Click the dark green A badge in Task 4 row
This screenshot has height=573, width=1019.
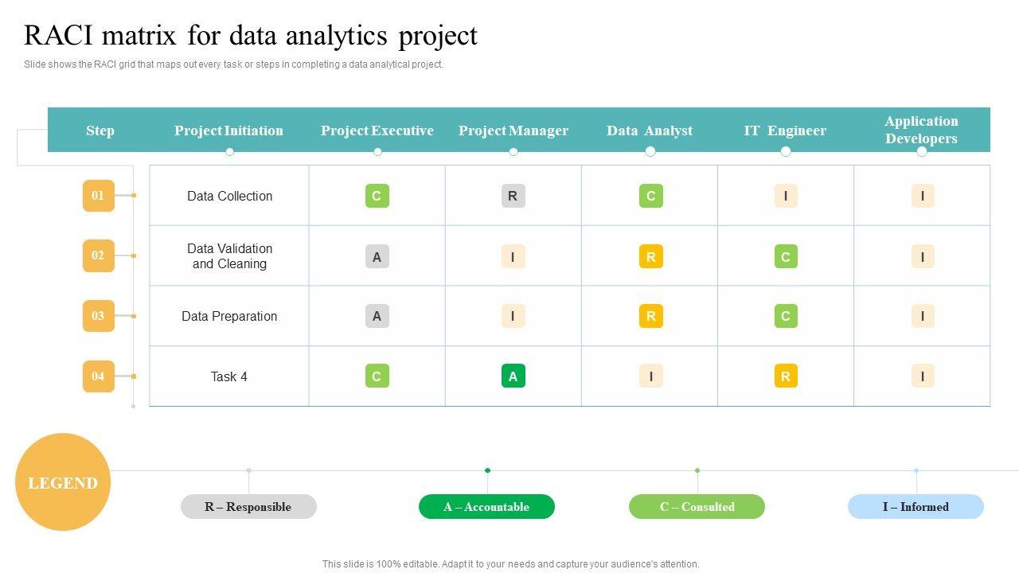(x=513, y=376)
